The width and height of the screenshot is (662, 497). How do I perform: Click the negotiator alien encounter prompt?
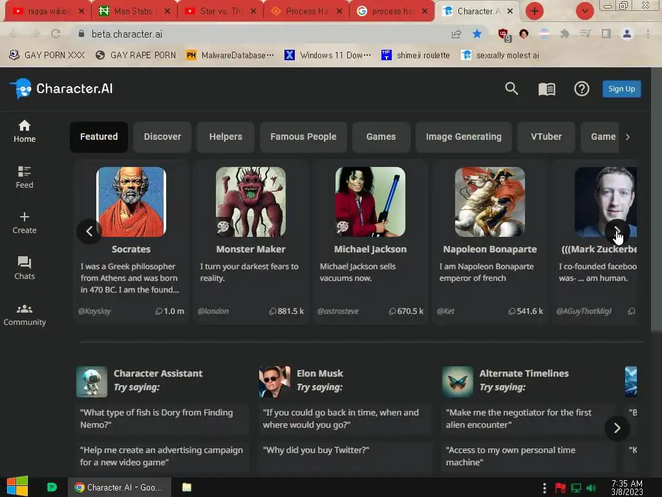pyautogui.click(x=528, y=419)
